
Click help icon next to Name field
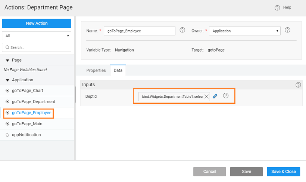coord(182,30)
